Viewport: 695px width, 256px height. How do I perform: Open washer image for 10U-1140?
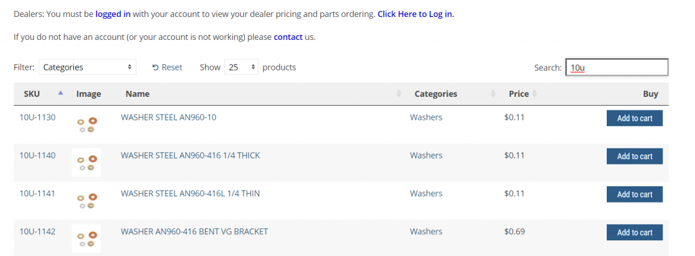86,163
